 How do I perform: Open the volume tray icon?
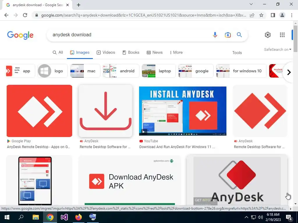(260, 217)
